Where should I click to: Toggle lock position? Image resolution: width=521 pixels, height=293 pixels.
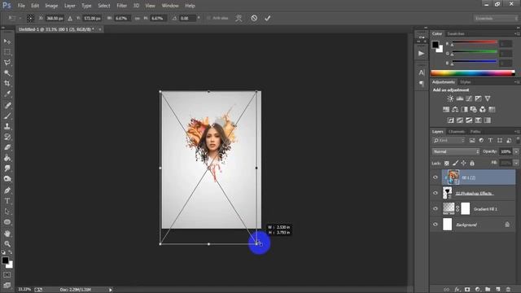tap(463, 163)
